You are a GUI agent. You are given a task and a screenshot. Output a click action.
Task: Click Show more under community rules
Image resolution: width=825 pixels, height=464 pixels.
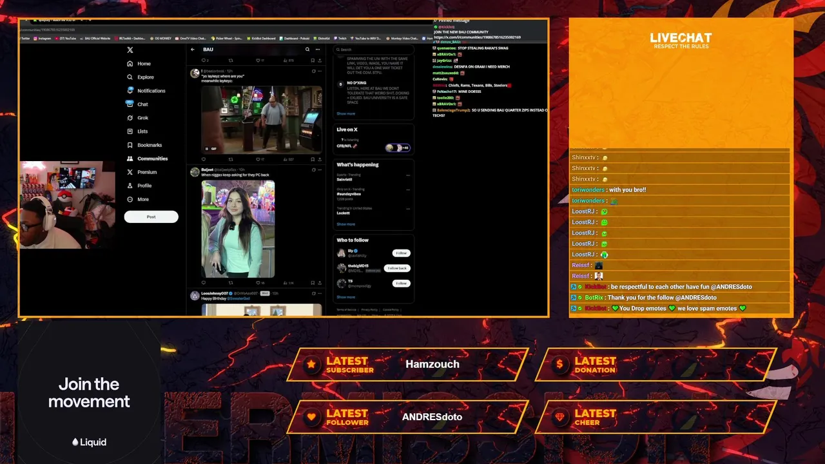point(345,113)
